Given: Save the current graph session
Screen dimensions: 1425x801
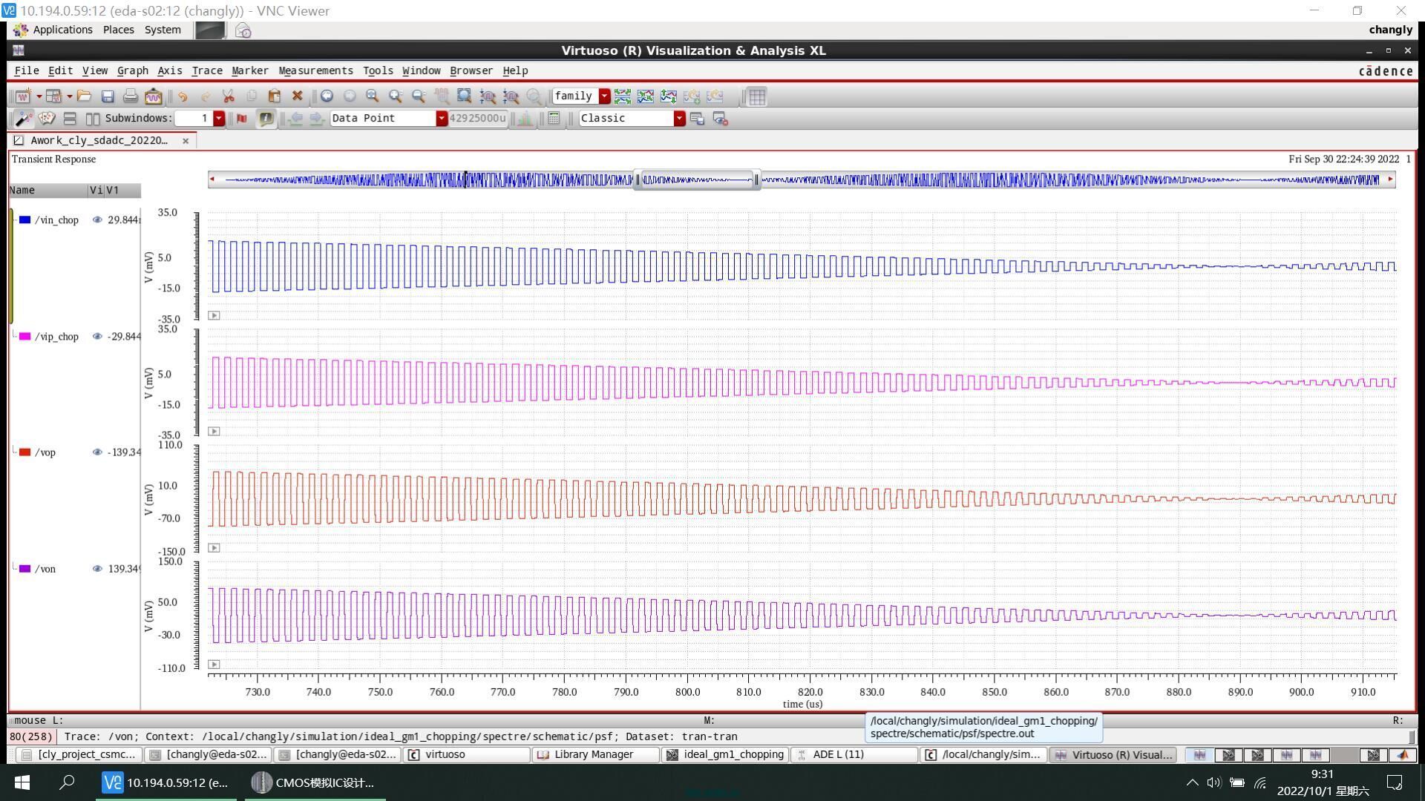Looking at the screenshot, I should 108,96.
